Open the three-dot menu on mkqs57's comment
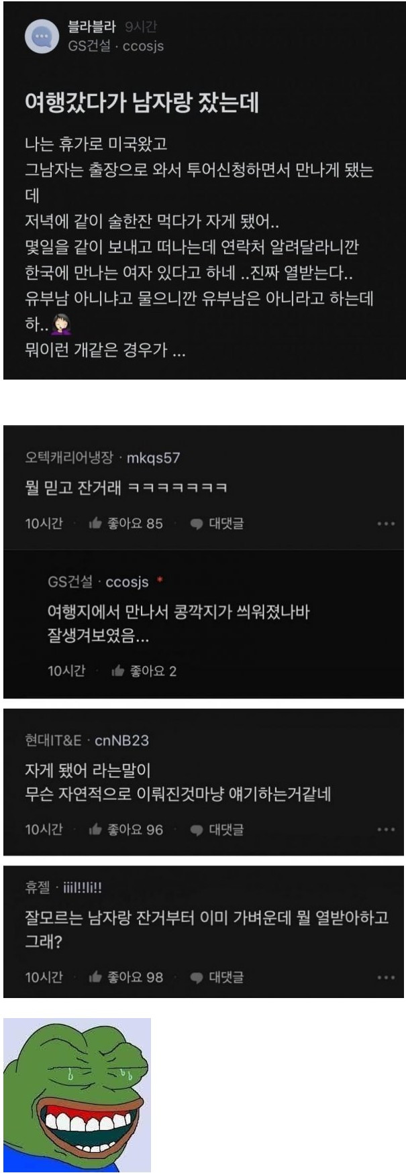 coord(386,524)
